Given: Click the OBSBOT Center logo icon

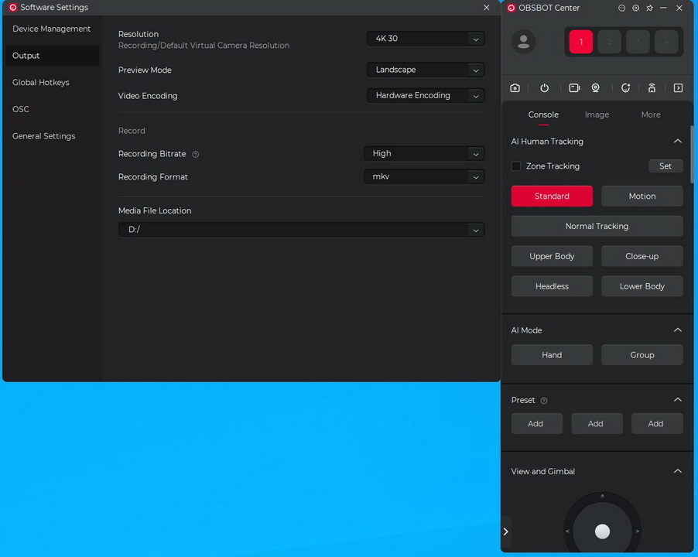Looking at the screenshot, I should pos(511,8).
